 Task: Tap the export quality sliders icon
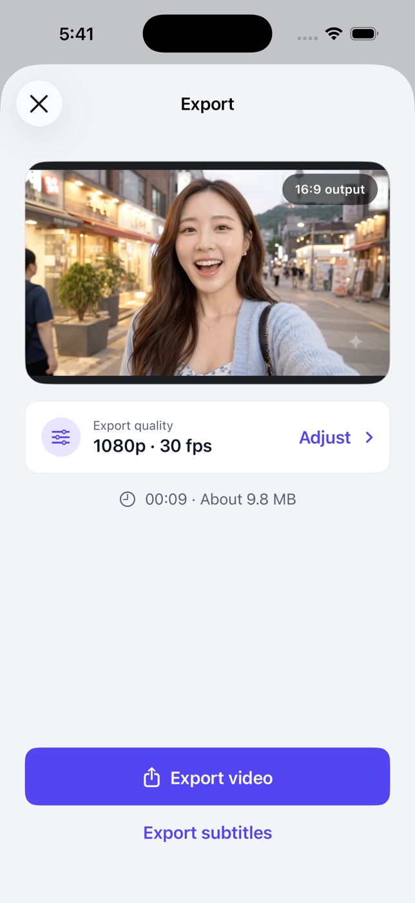[61, 437]
